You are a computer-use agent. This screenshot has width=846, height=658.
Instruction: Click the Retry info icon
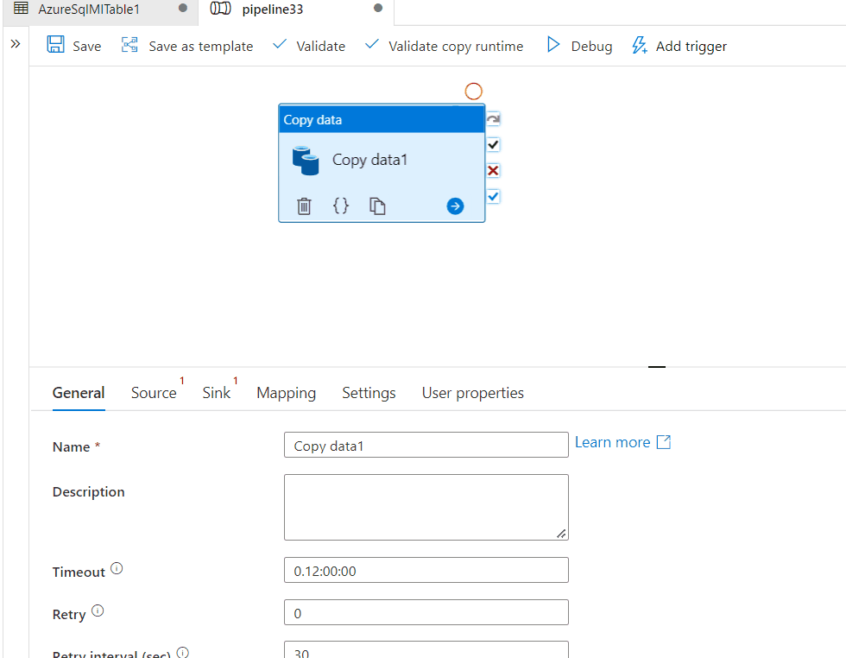[98, 610]
